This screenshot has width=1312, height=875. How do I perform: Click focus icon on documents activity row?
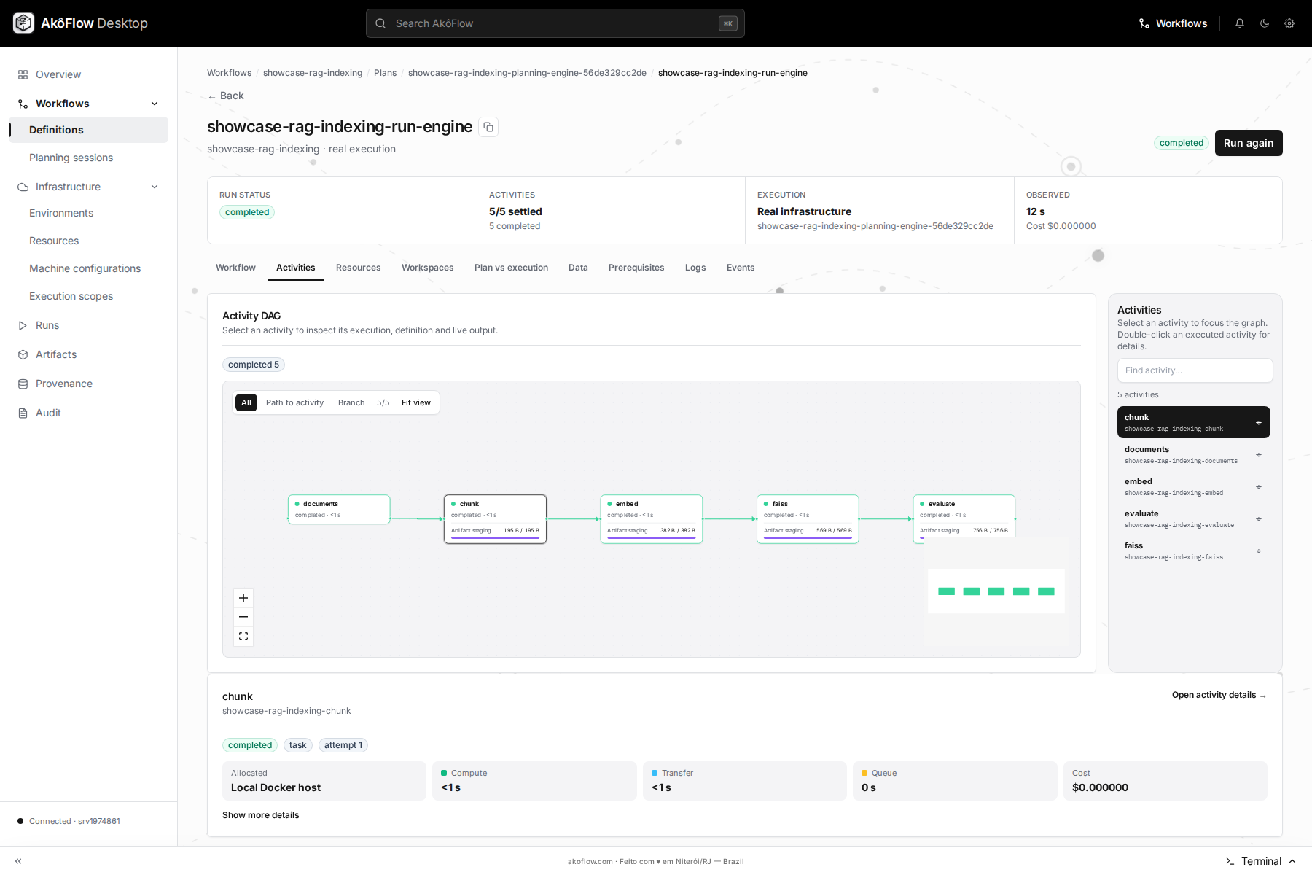pyautogui.click(x=1258, y=455)
